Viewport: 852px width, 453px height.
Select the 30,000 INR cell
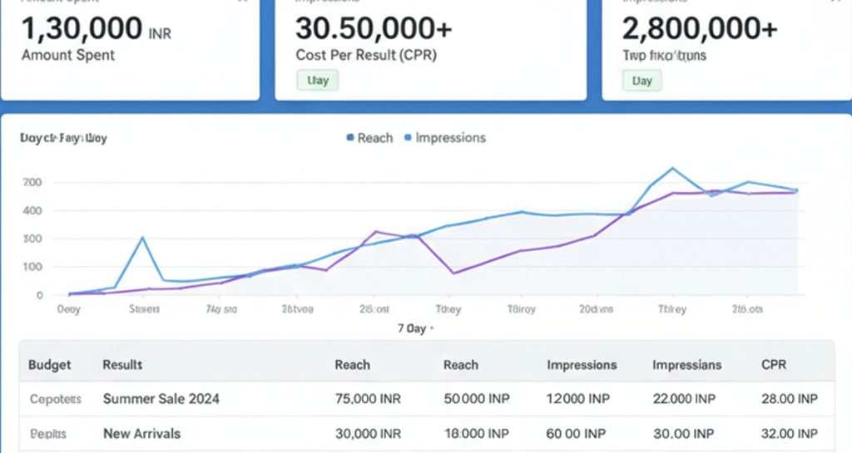[x=368, y=434]
